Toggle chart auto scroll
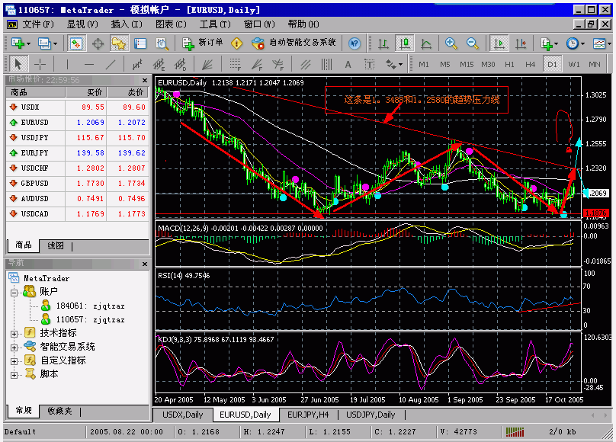 (x=499, y=43)
